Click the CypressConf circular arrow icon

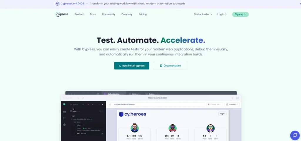tap(57, 4)
